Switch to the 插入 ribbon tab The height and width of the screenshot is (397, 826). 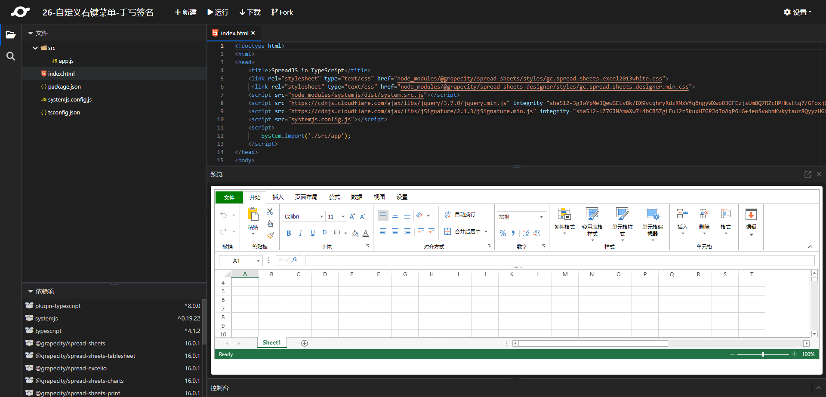click(278, 197)
